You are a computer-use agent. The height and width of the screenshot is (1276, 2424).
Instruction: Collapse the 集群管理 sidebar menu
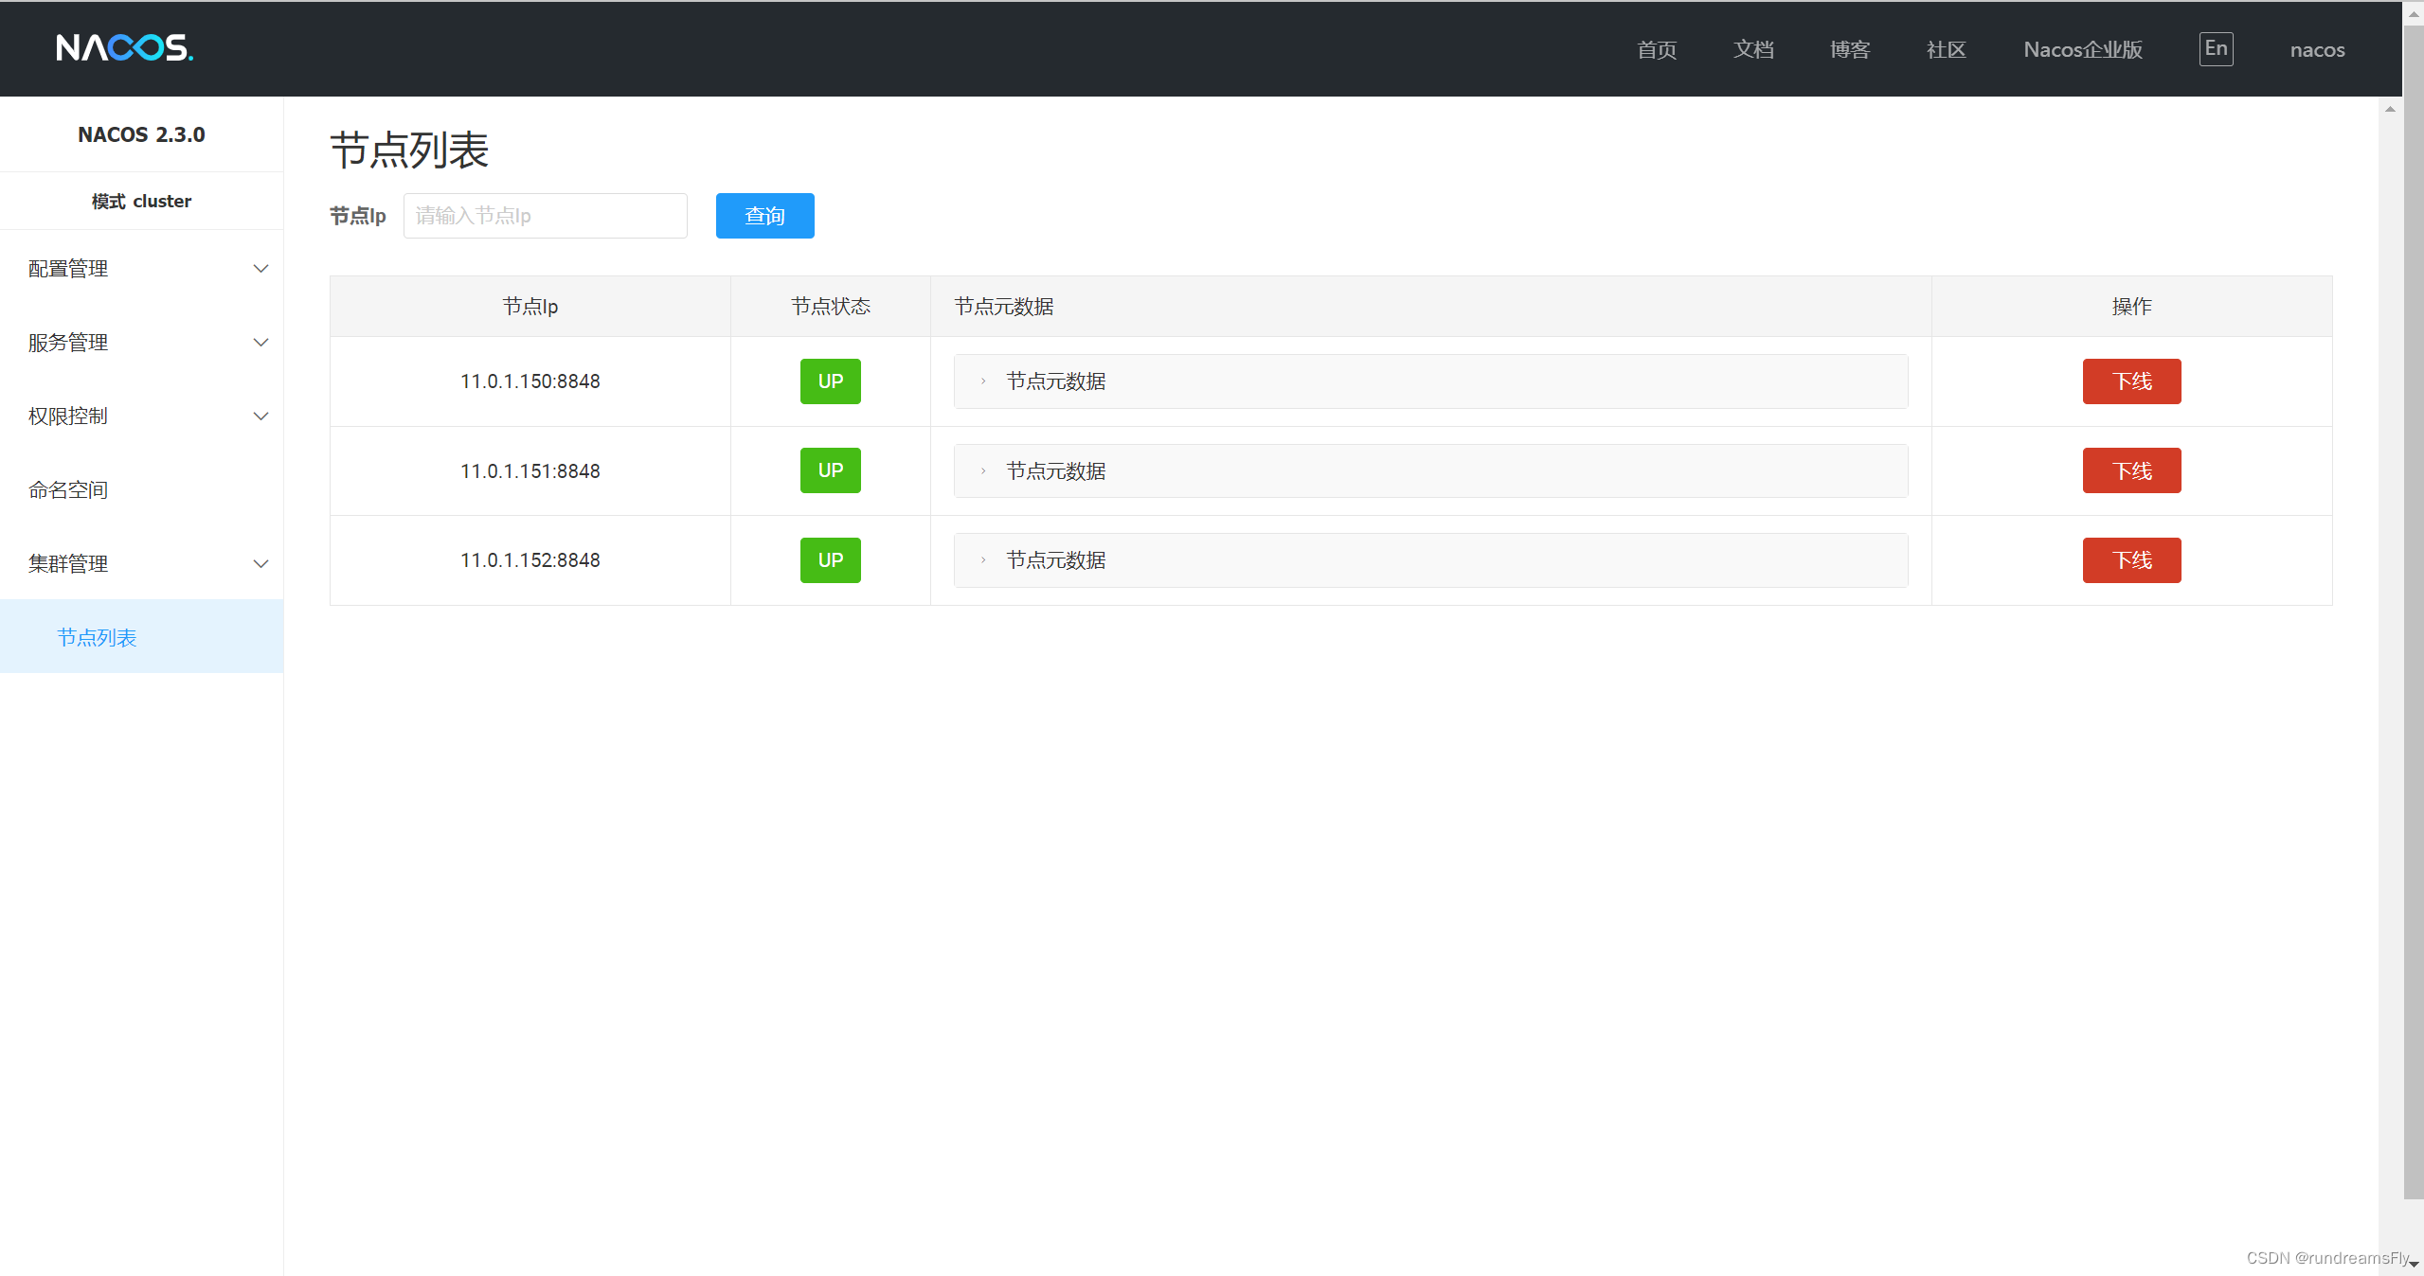(x=142, y=564)
